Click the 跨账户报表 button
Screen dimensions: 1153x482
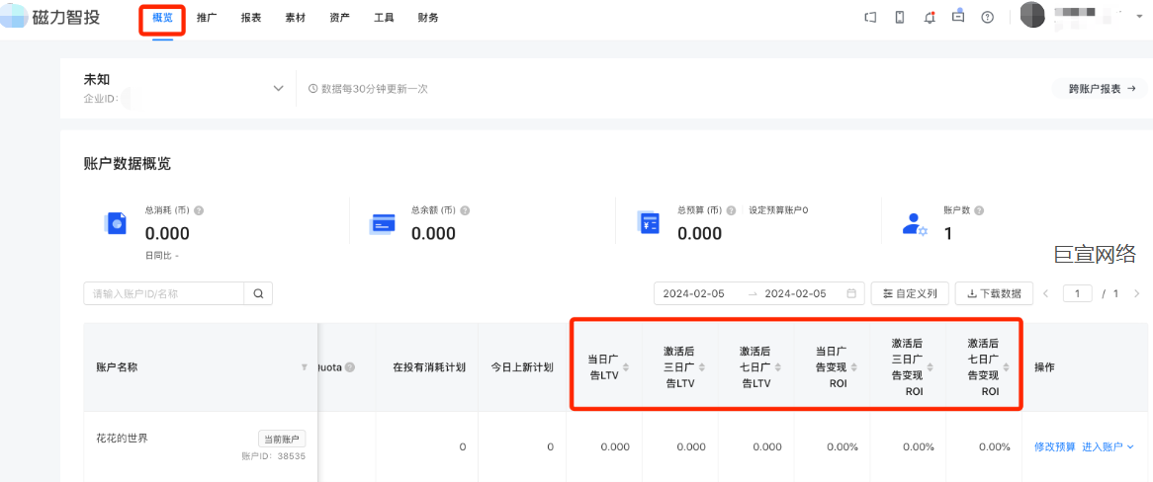(1100, 88)
